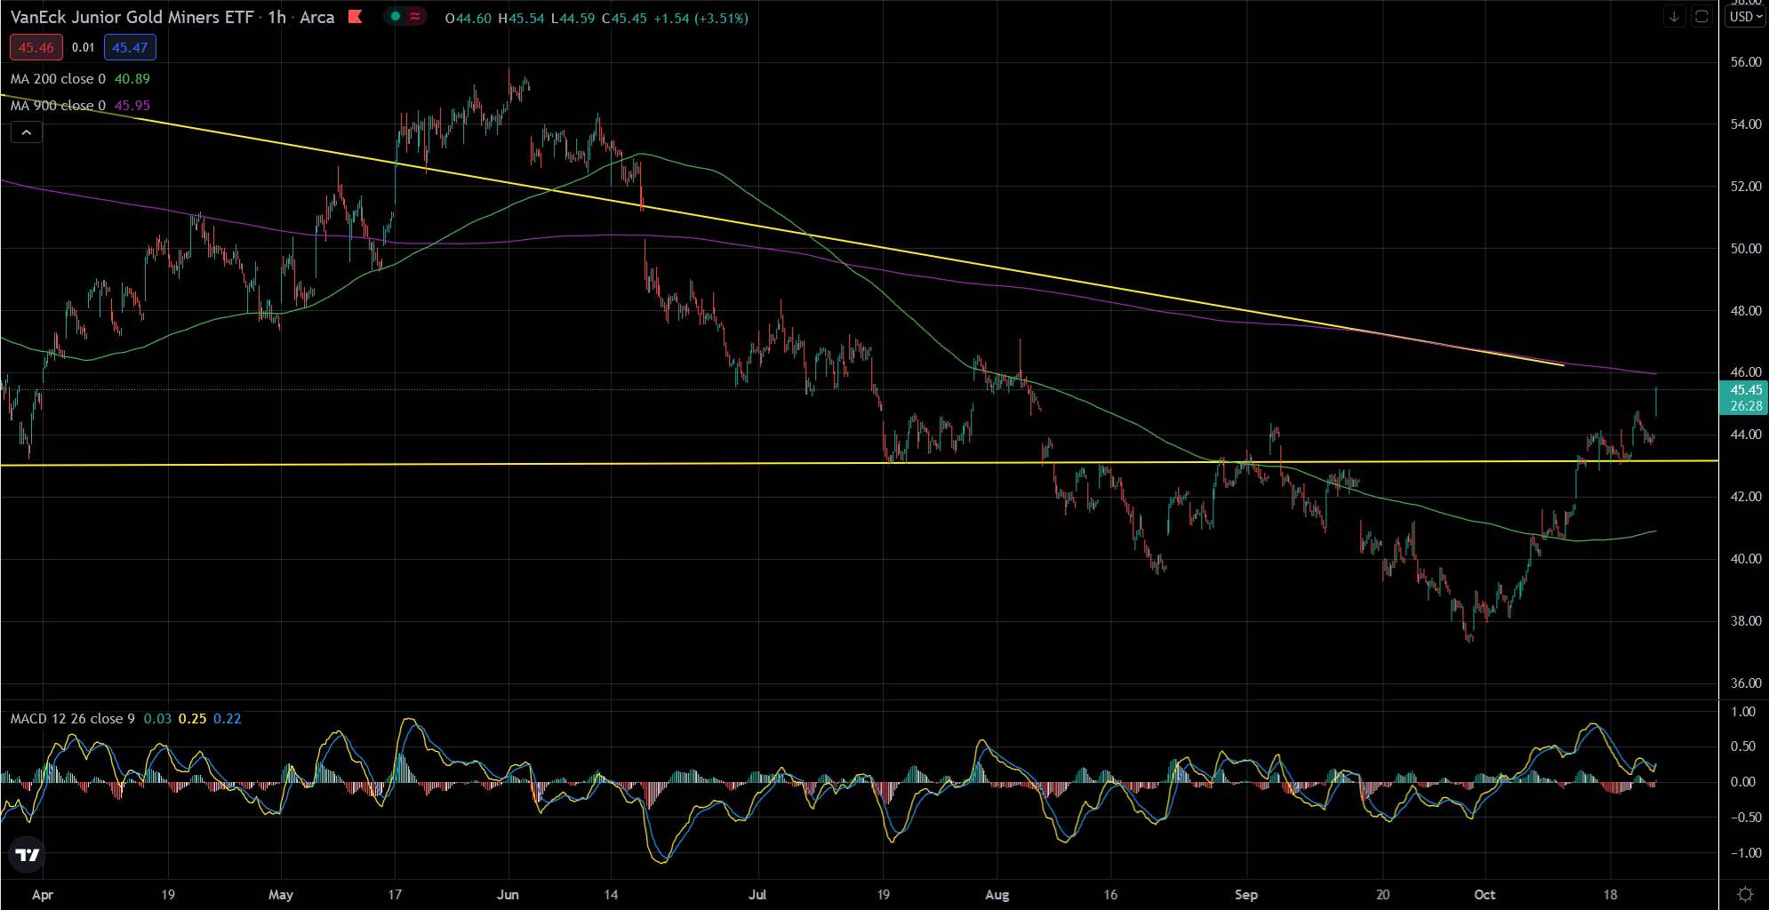Click the TradingView logo

(28, 855)
